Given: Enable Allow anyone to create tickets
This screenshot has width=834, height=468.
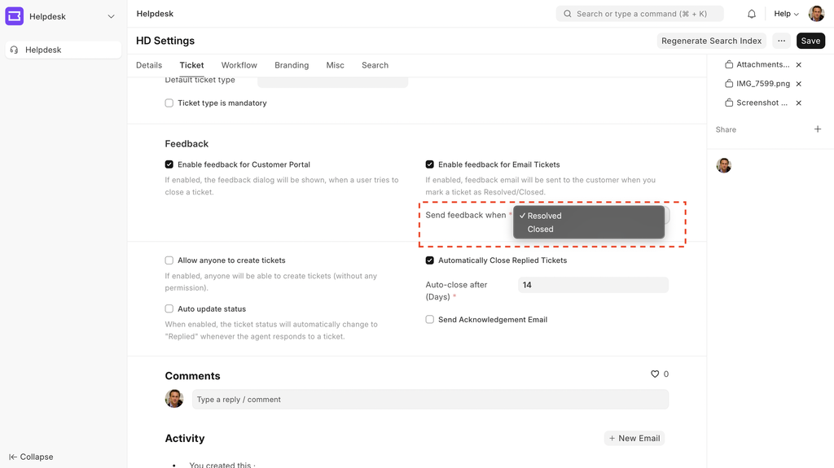Looking at the screenshot, I should click(169, 260).
